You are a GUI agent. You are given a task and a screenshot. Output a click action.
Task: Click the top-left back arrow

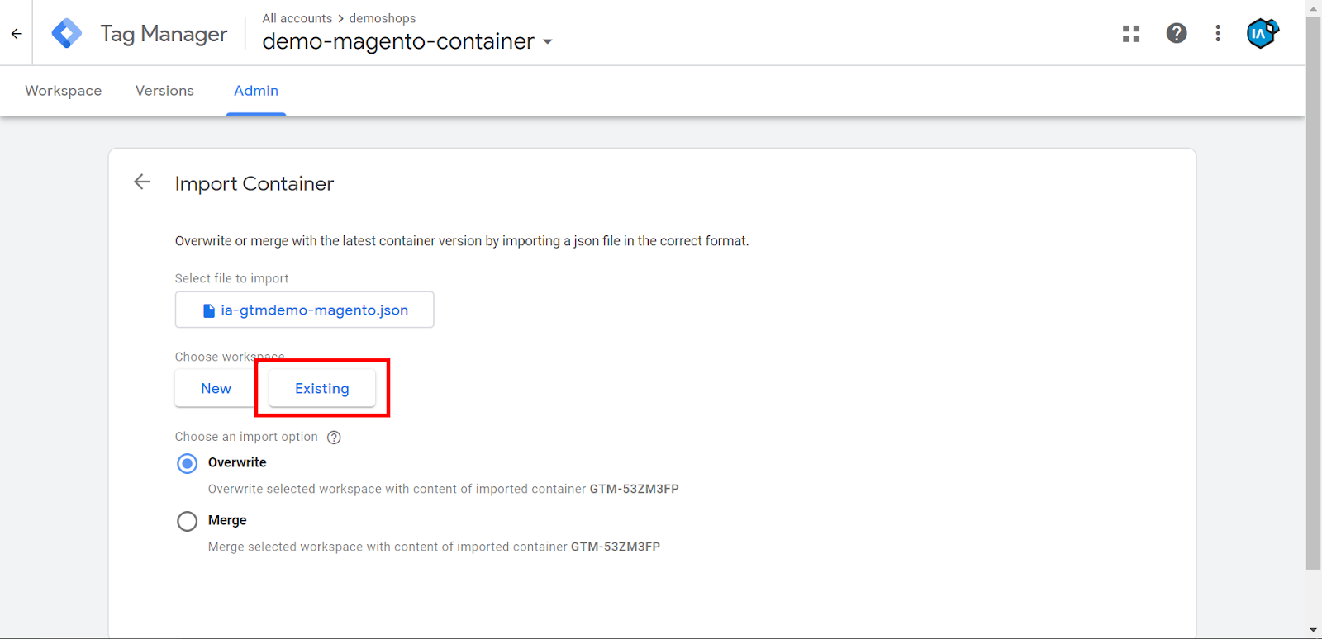(x=17, y=34)
